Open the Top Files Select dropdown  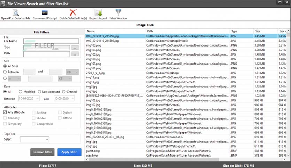(34, 139)
